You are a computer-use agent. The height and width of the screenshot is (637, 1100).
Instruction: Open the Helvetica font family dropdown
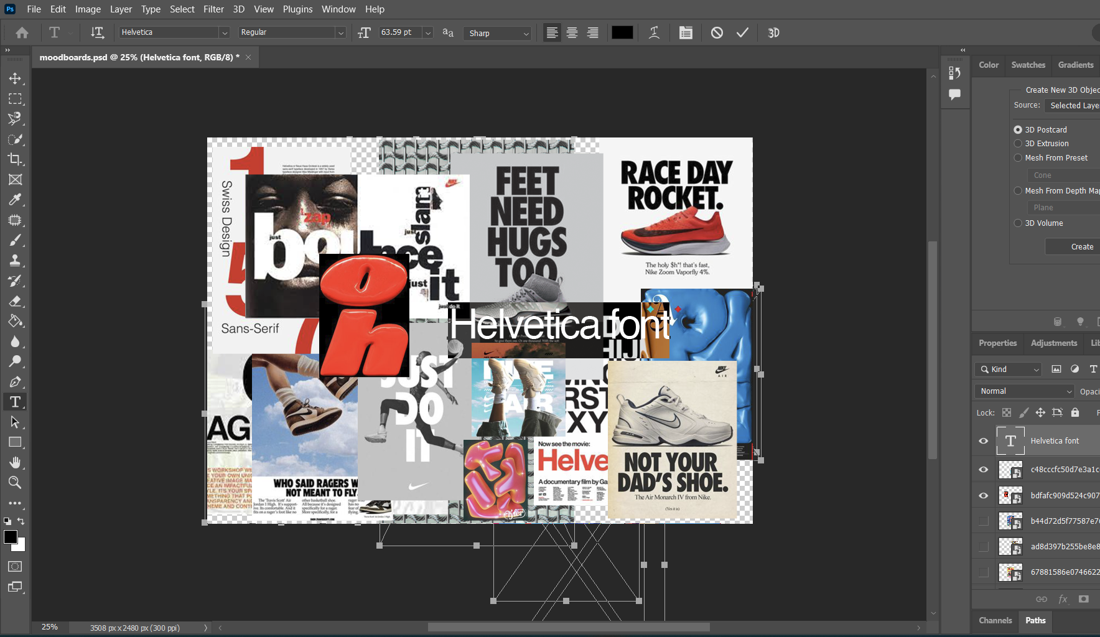point(224,32)
